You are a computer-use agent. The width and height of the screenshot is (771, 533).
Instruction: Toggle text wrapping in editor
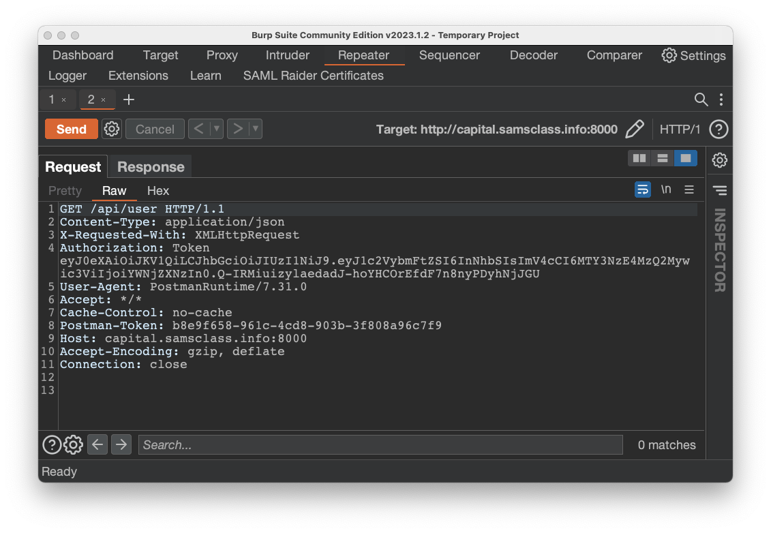click(x=643, y=189)
